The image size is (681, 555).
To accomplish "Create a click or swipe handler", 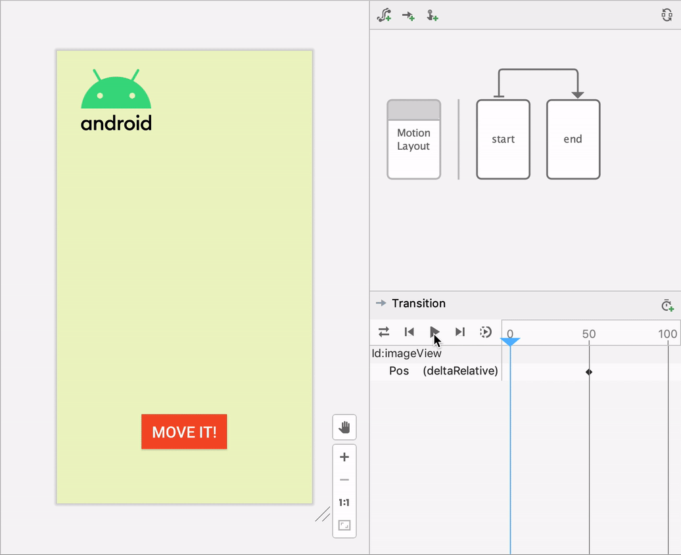I will coord(433,15).
